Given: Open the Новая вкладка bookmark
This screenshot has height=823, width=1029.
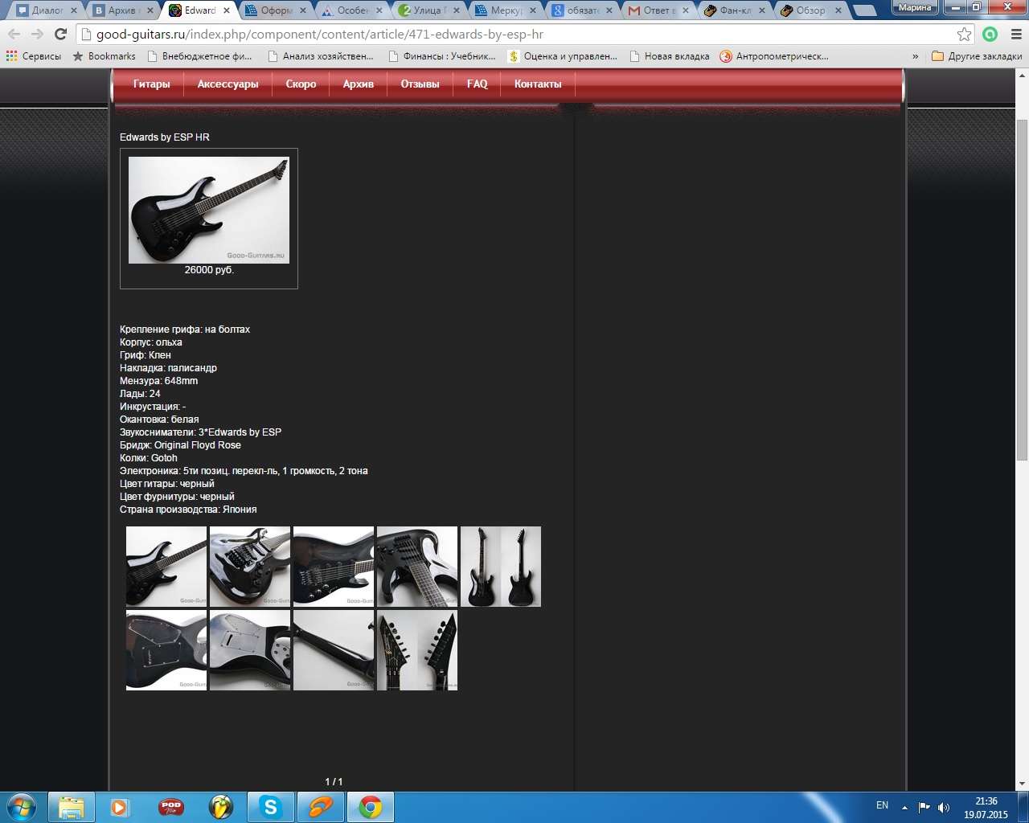Looking at the screenshot, I should 670,56.
